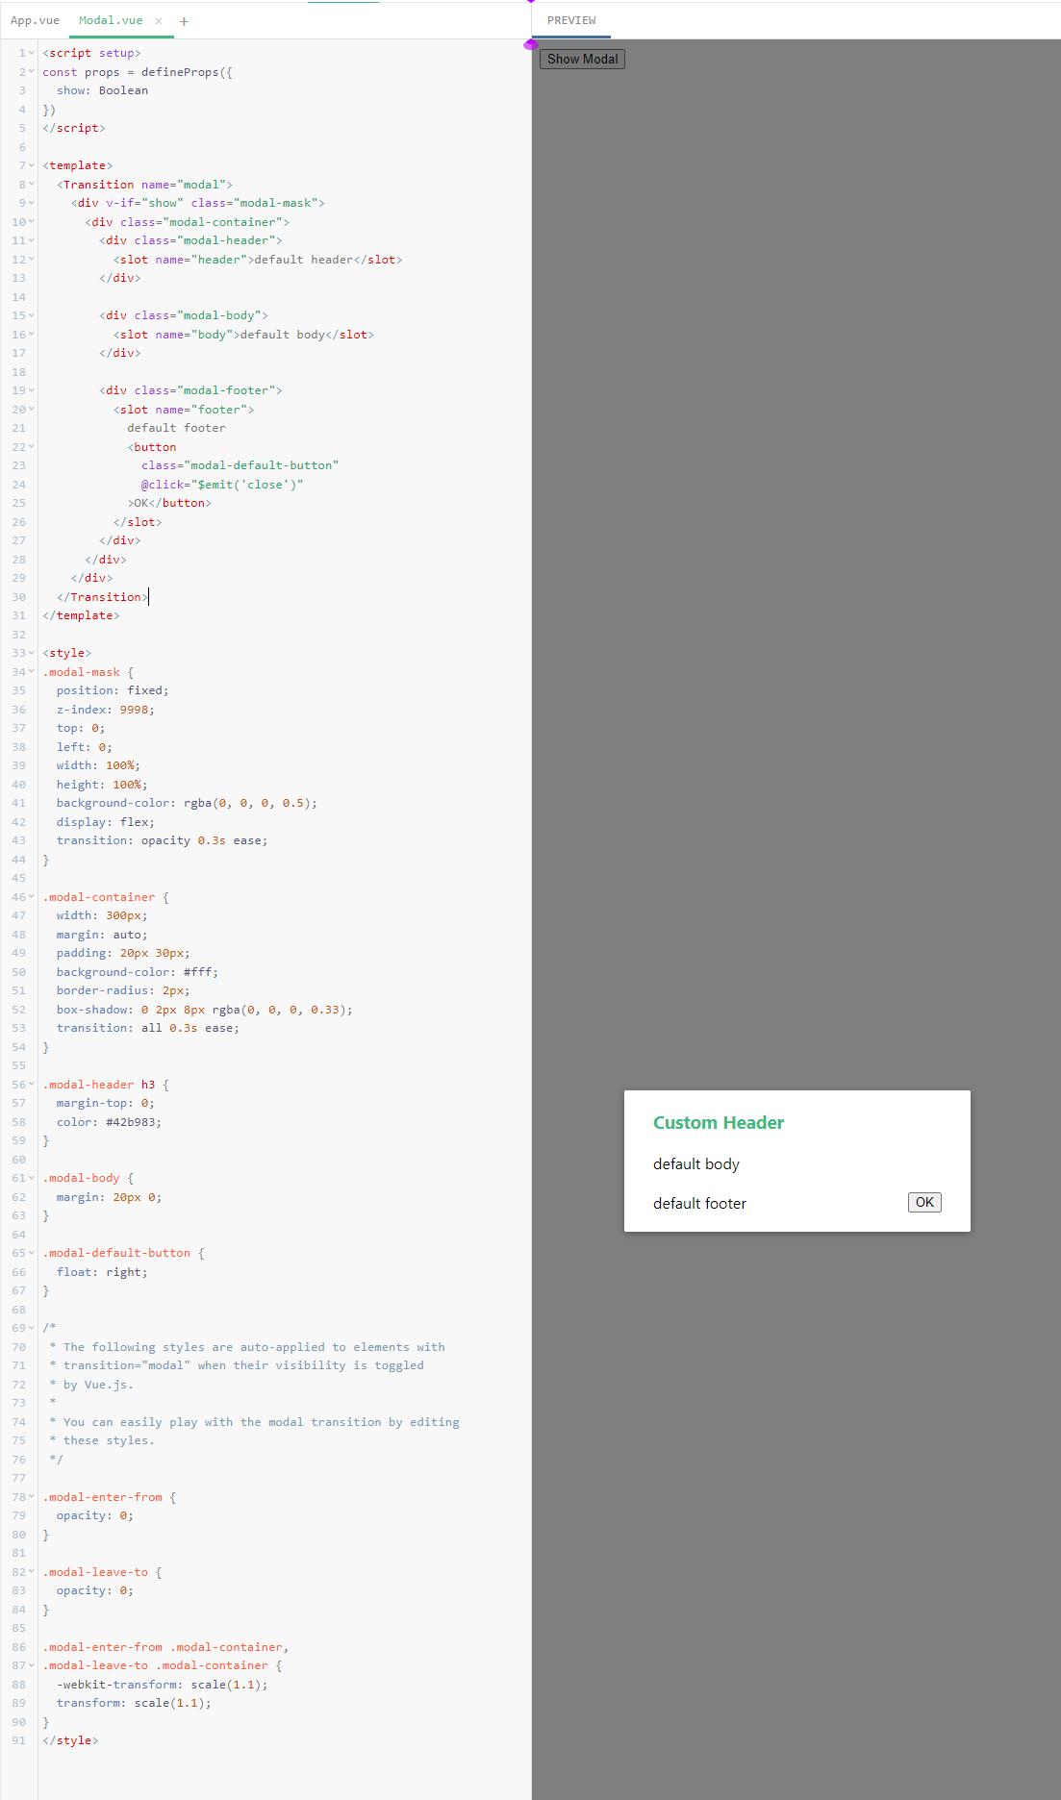The image size is (1061, 1800).
Task: Click the 'default body' text in the modal
Action: coord(696,1164)
